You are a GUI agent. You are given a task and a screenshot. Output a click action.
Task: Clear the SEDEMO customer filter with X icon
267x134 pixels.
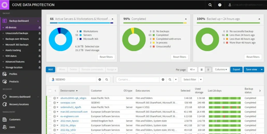point(100,80)
